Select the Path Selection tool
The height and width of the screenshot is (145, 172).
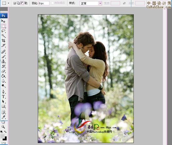(x=3, y=101)
